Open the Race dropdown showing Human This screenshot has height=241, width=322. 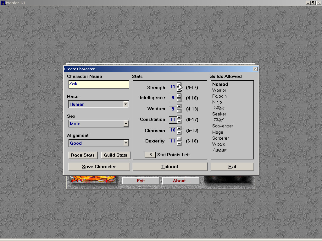(98, 104)
